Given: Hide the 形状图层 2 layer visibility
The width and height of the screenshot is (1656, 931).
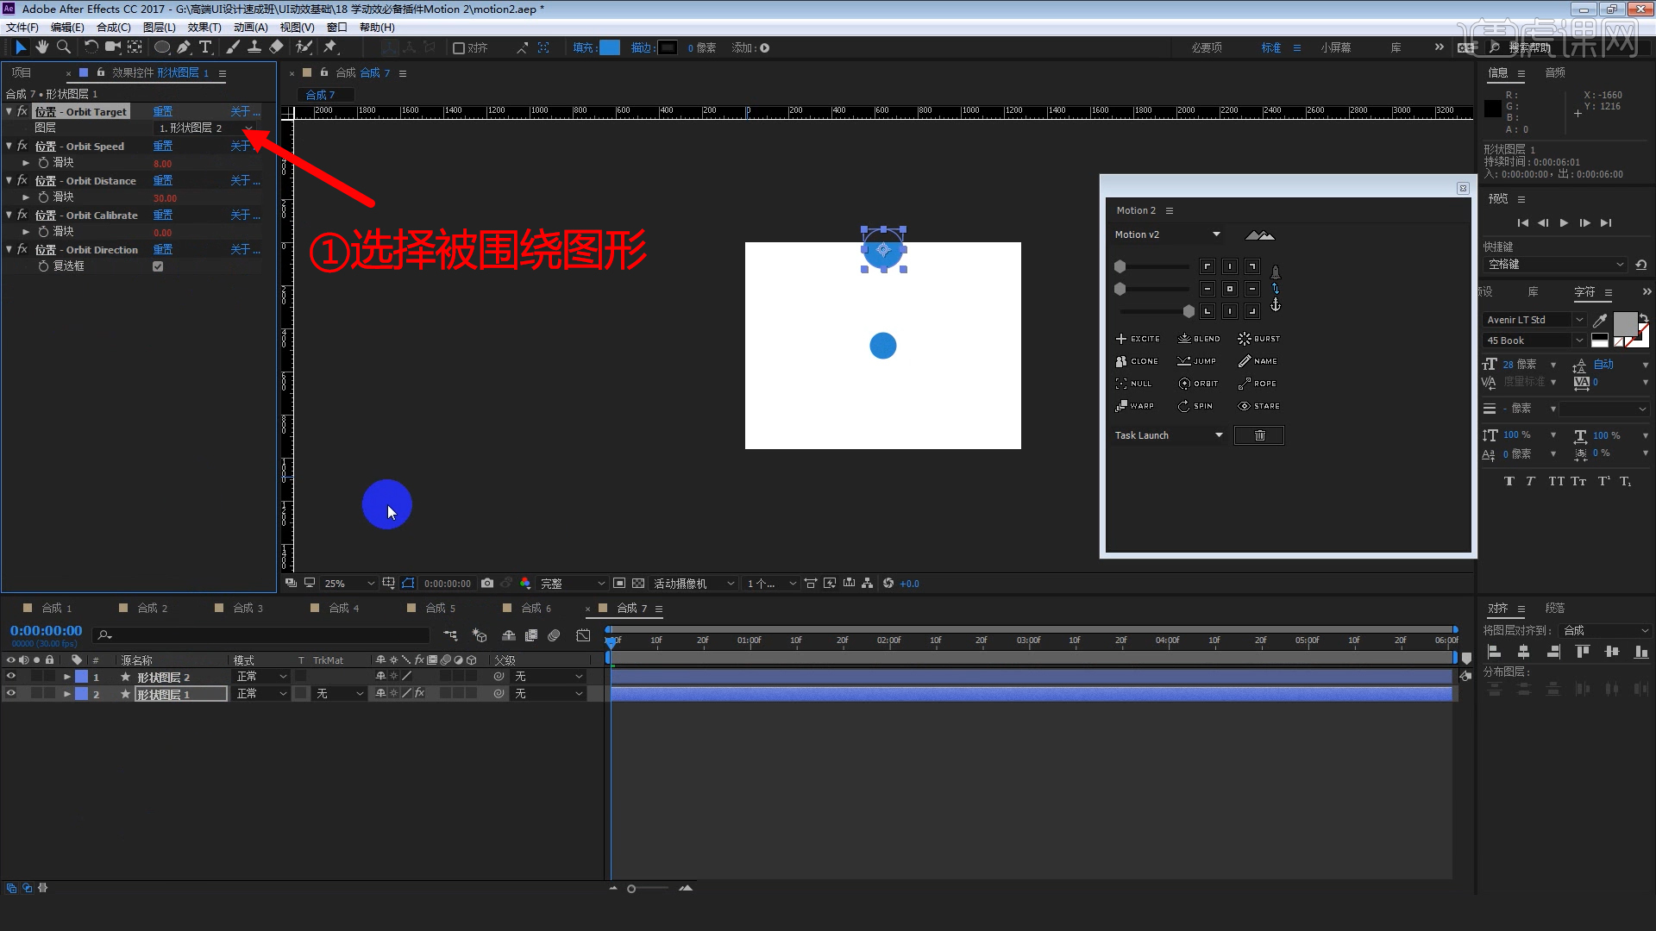Looking at the screenshot, I should [11, 677].
